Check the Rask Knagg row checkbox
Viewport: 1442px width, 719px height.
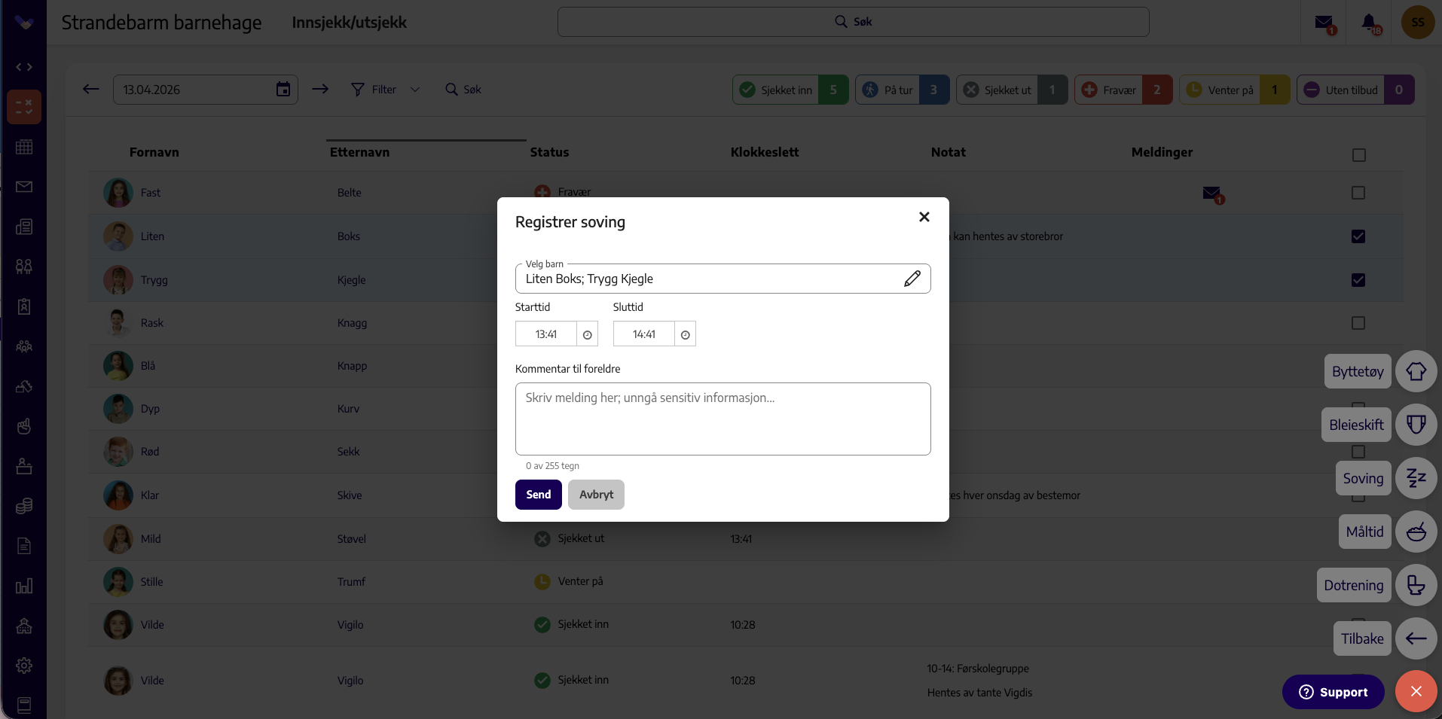click(1358, 323)
